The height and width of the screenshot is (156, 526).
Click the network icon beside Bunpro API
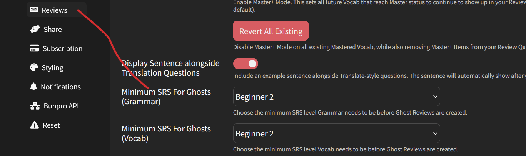(x=35, y=106)
